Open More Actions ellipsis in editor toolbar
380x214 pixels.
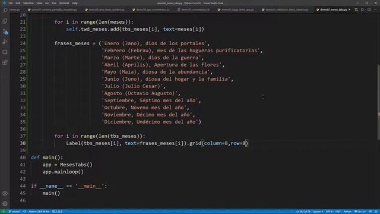[375, 10]
